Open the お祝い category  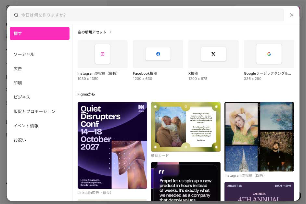20,140
